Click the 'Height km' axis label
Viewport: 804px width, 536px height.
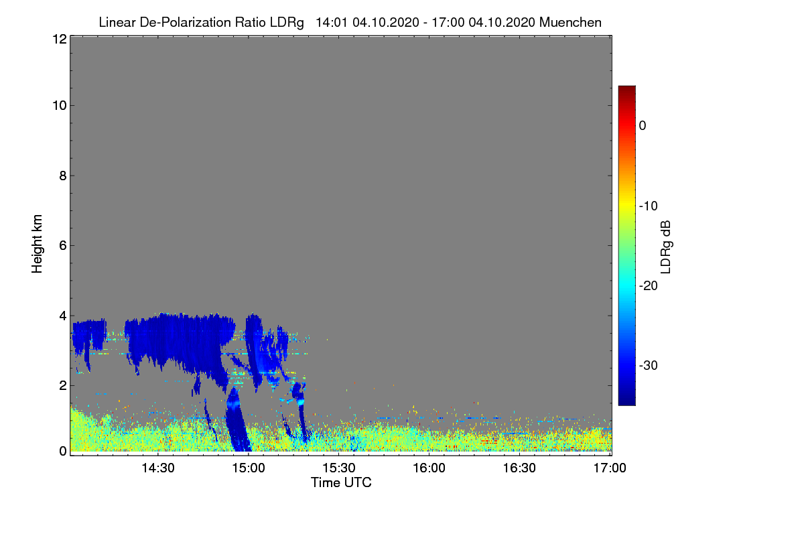(x=38, y=243)
